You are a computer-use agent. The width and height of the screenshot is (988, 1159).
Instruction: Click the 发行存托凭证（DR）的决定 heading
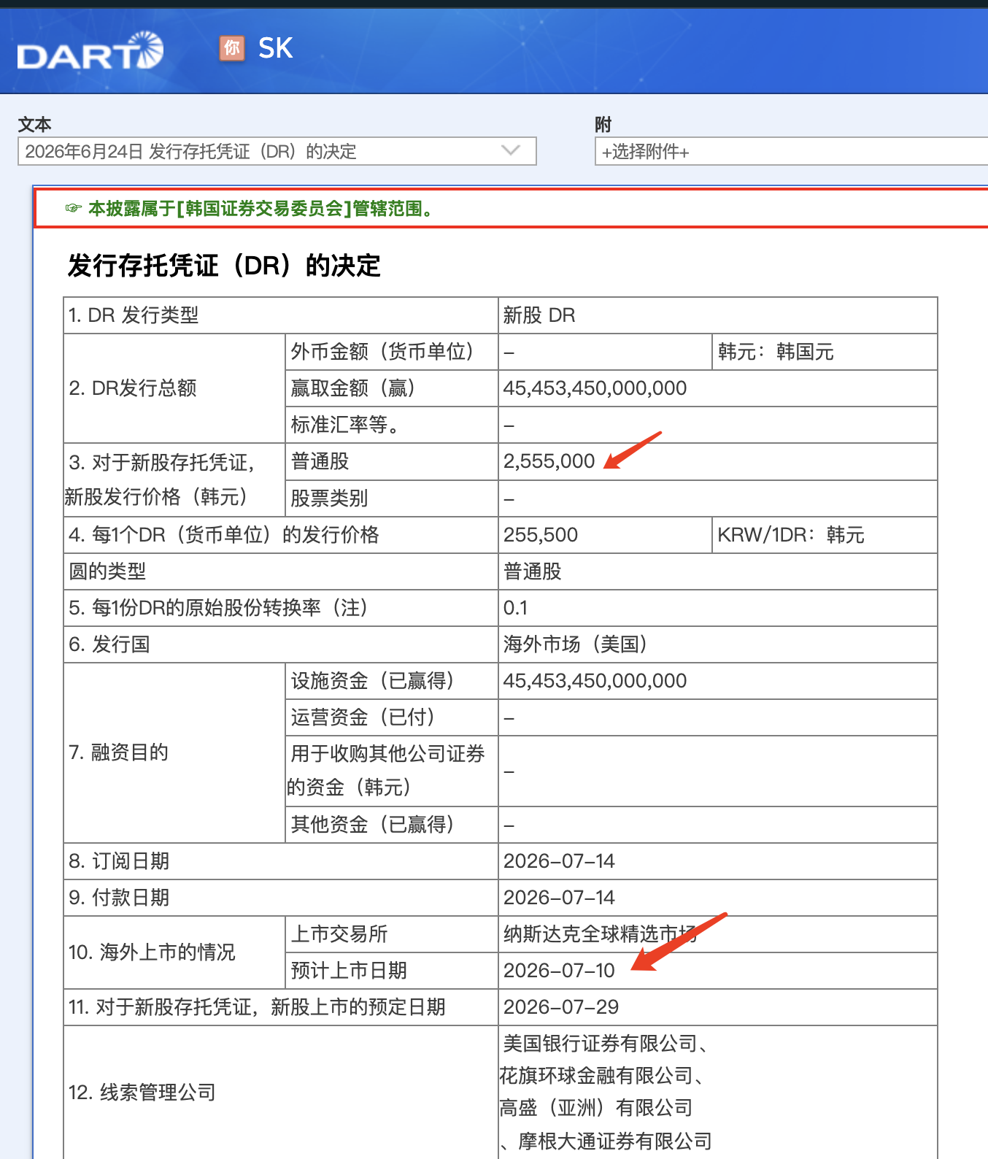point(224,265)
